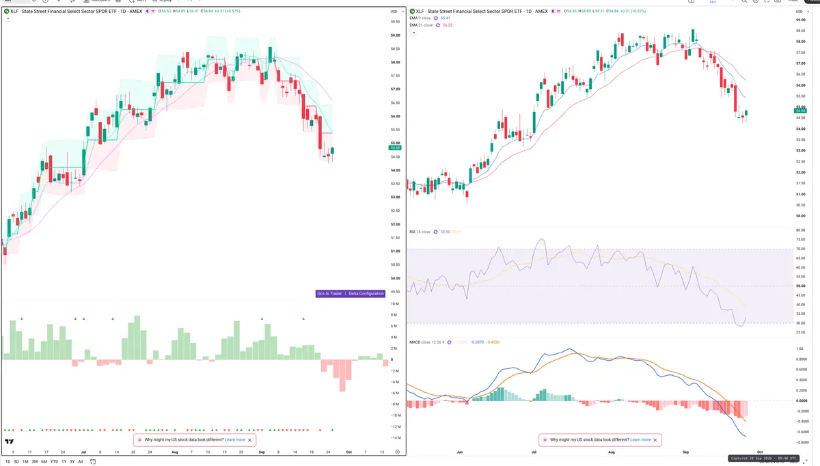This screenshot has height=466, width=820.
Task: Click the XLF symbol title in right chart
Action: pyautogui.click(x=482, y=12)
